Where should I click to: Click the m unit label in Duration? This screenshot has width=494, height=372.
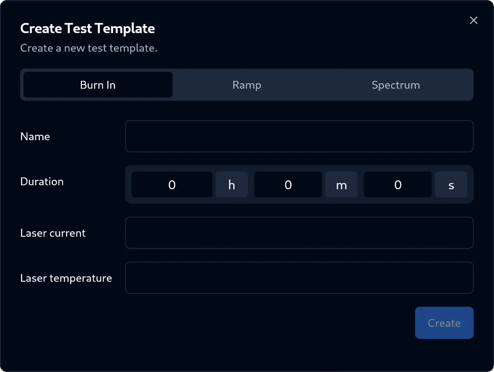pyautogui.click(x=341, y=184)
